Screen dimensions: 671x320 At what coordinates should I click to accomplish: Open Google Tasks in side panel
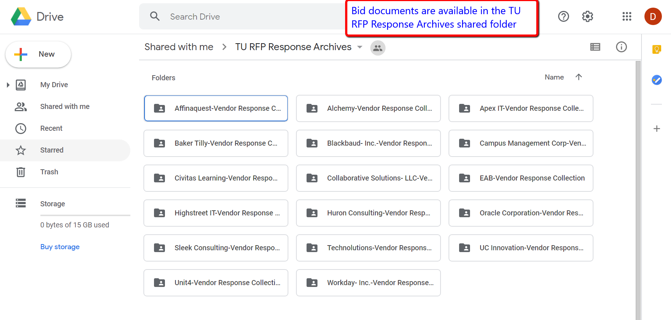(x=656, y=80)
